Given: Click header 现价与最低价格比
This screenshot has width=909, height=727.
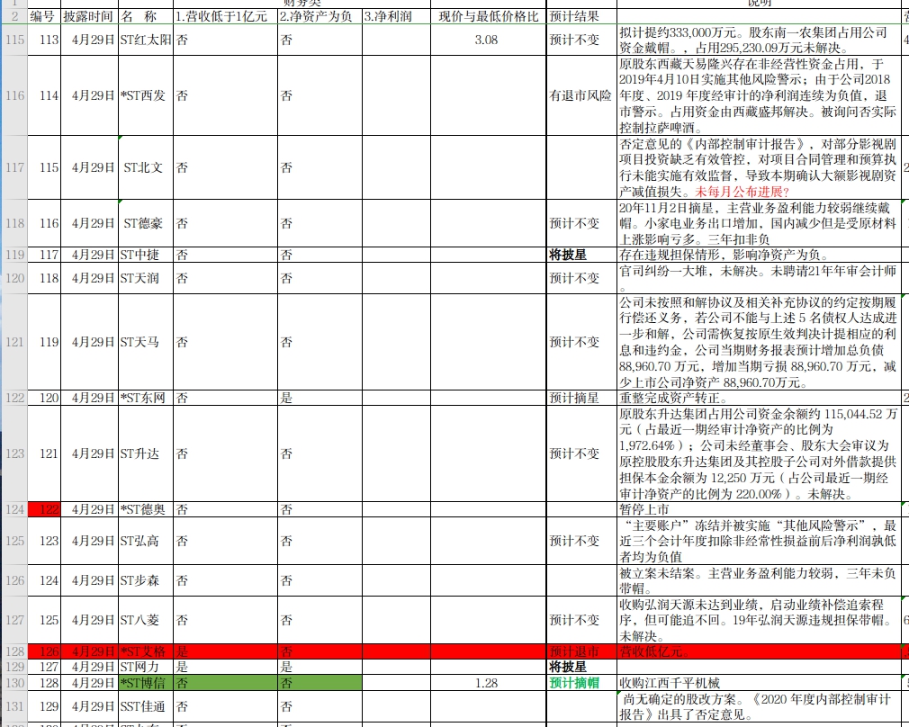Looking at the screenshot, I should (488, 16).
